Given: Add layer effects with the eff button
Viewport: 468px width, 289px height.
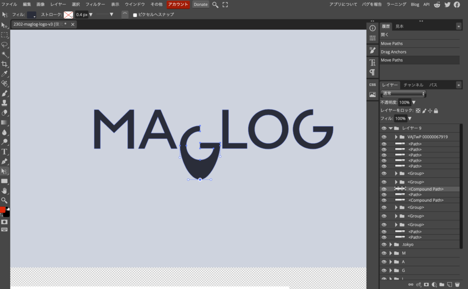Looking at the screenshot, I should 419,284.
